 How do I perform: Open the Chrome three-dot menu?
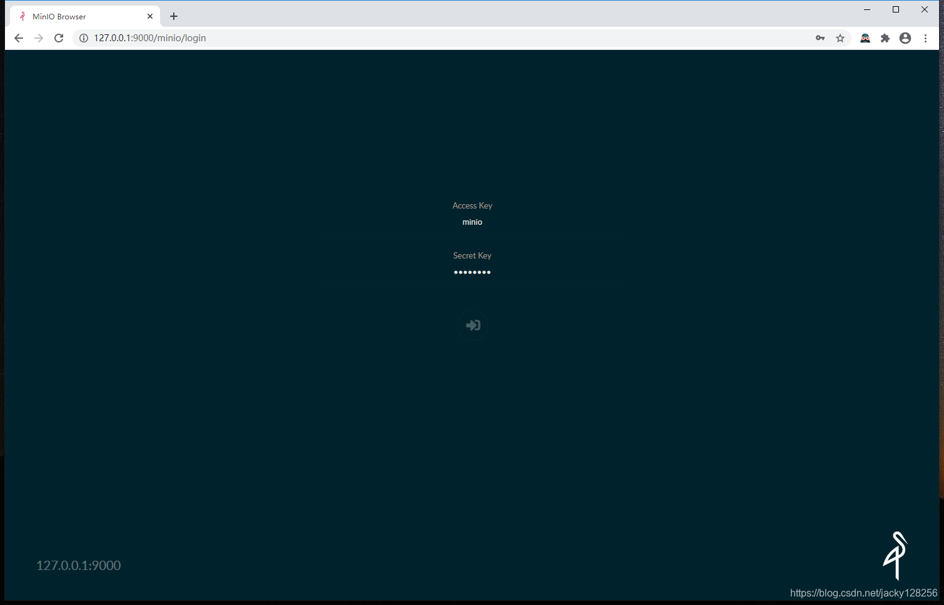[x=925, y=38]
